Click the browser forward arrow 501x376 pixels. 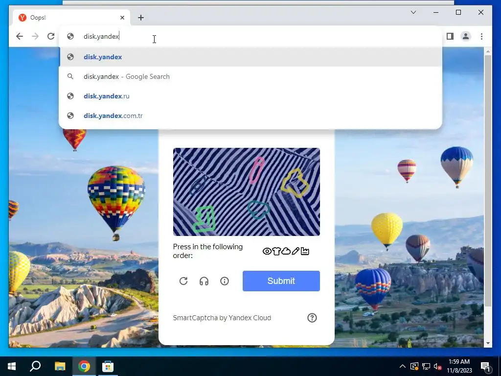[x=35, y=36]
